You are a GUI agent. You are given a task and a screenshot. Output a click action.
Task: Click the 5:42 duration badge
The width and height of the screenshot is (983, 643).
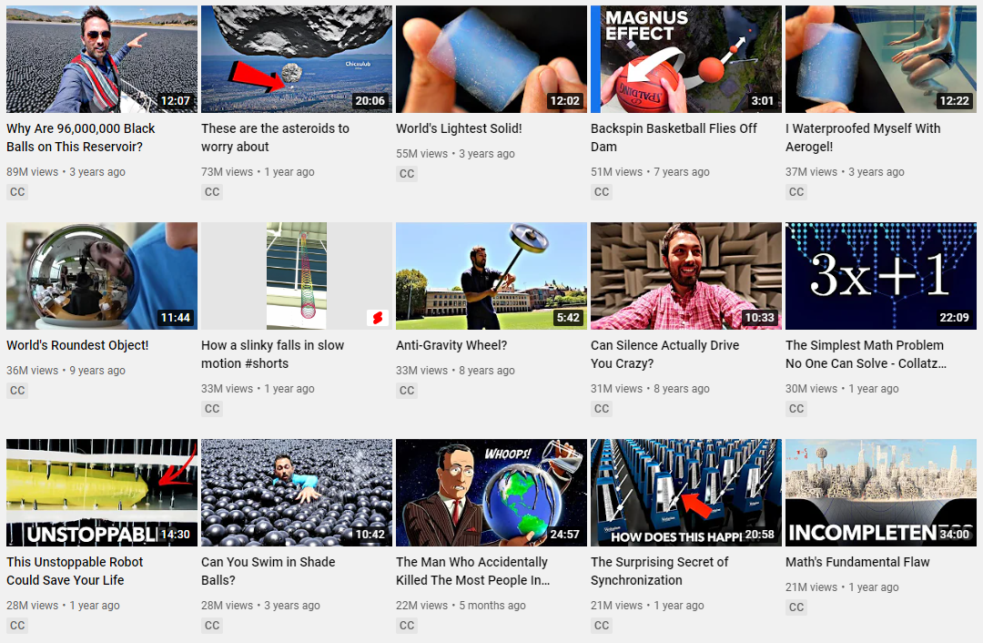point(568,318)
